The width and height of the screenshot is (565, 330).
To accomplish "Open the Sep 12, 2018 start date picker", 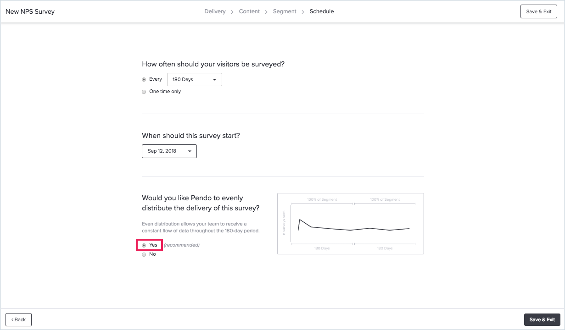I will pos(169,151).
